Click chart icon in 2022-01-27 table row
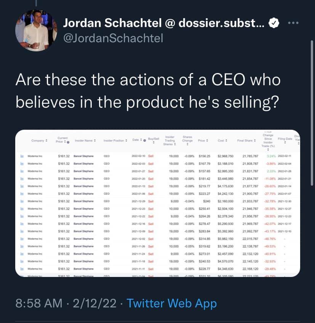 pyautogui.click(x=22, y=171)
